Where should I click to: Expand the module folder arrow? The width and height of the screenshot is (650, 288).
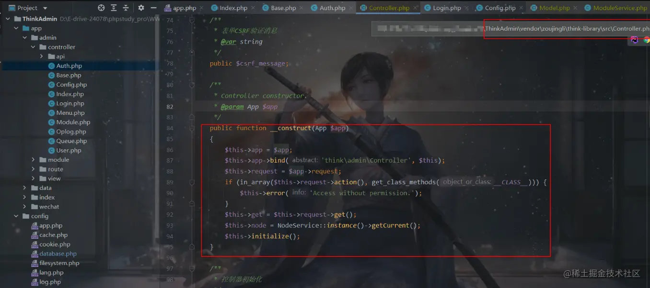pos(33,160)
